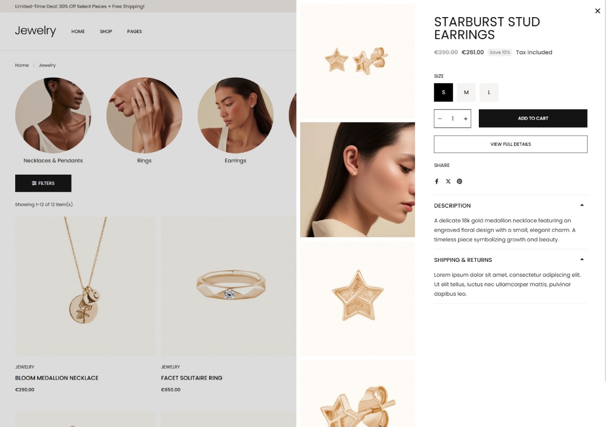Open the Pages menu item

134,31
